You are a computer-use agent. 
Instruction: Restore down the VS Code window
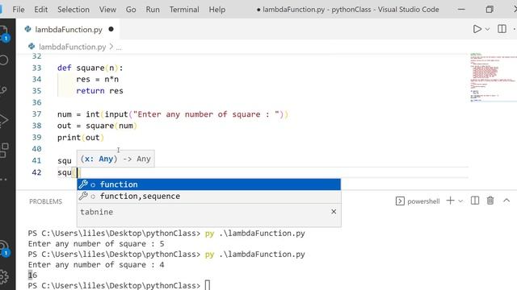click(x=490, y=9)
